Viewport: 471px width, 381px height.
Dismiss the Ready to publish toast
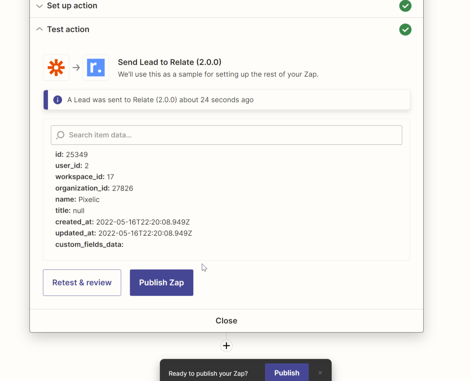tap(320, 373)
